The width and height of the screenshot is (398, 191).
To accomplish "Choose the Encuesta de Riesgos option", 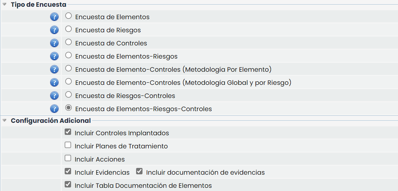I will coord(69,29).
